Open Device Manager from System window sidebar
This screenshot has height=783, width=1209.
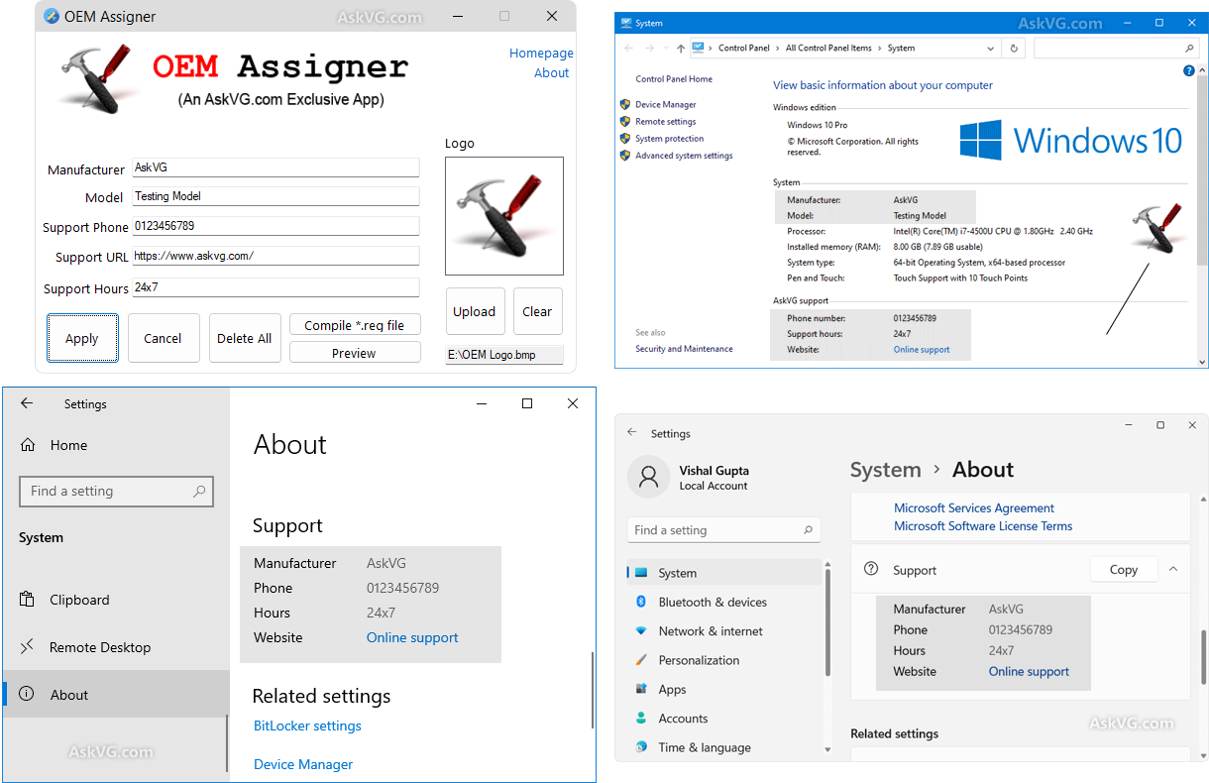(666, 104)
